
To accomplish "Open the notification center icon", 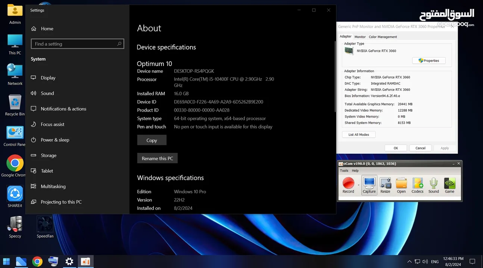I will pyautogui.click(x=472, y=261).
